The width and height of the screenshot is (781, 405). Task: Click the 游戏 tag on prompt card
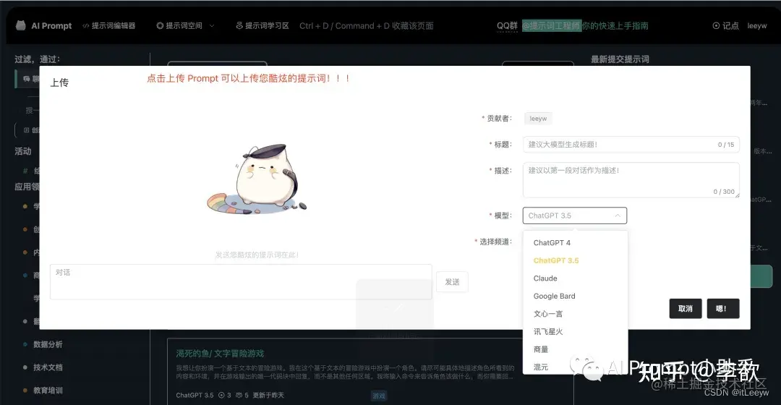(379, 396)
